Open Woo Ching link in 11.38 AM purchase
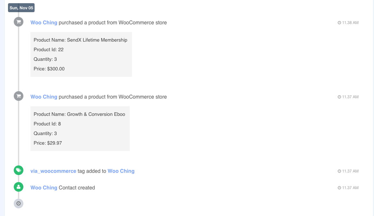The image size is (374, 216). pos(44,23)
